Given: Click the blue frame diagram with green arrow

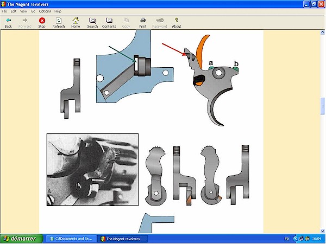Looking at the screenshot, I should tap(135, 66).
